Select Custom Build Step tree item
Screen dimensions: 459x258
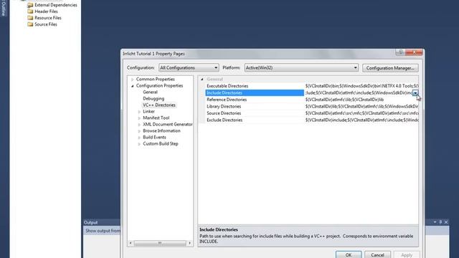(x=161, y=143)
